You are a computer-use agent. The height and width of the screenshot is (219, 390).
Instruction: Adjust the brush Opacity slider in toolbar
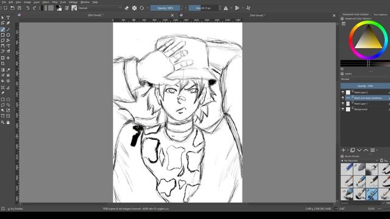point(165,8)
